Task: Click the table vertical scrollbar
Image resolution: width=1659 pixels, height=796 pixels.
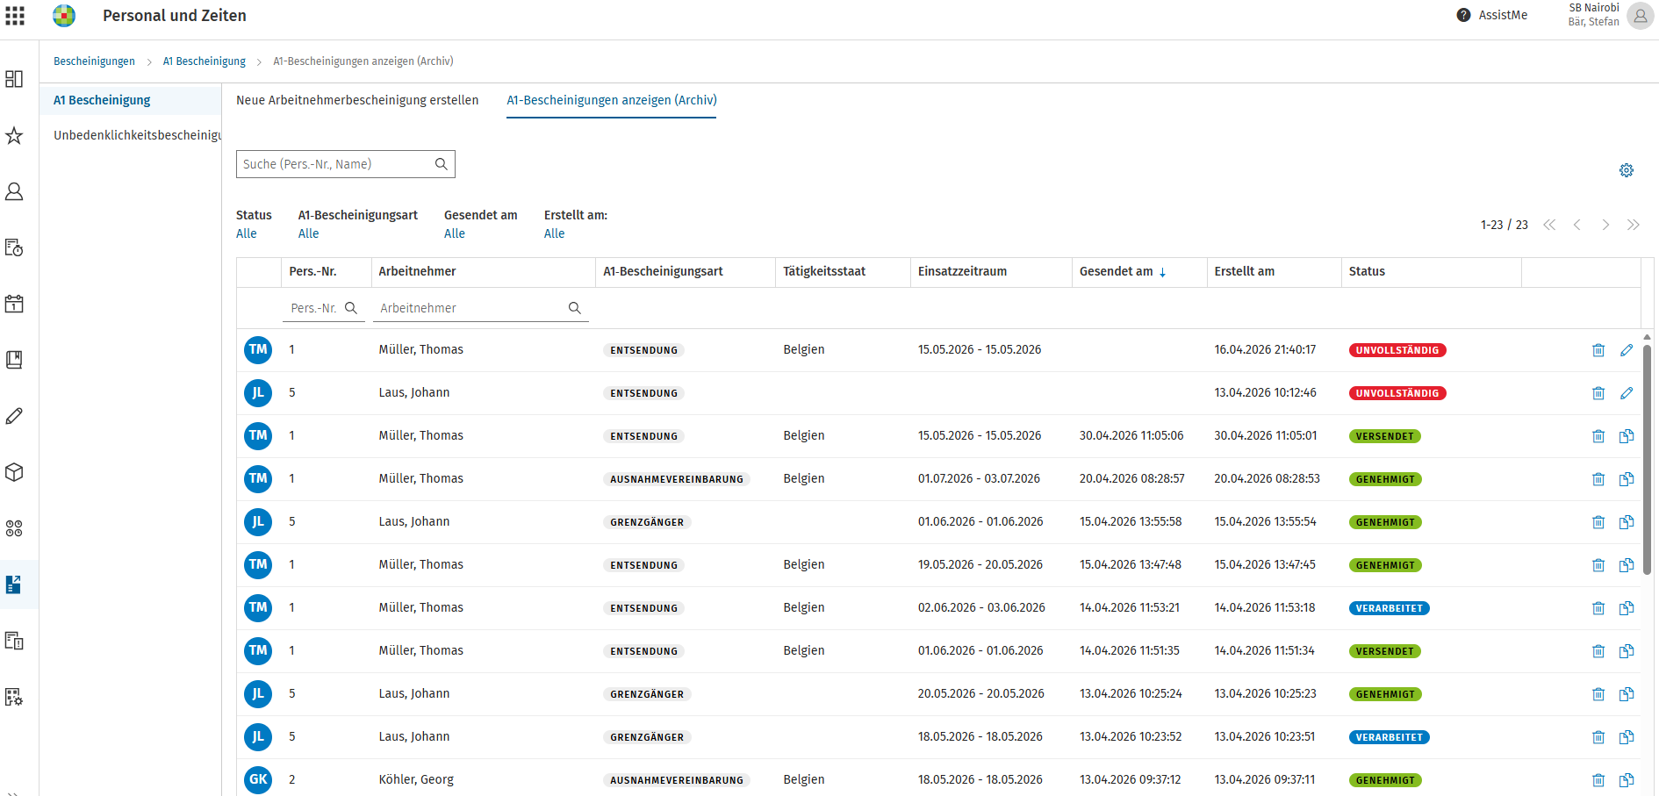Action: click(x=1647, y=459)
